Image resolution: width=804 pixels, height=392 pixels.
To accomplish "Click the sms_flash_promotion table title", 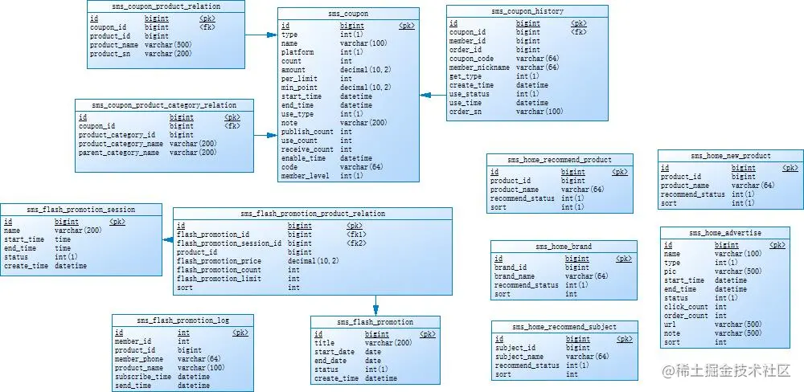I will coord(375,322).
